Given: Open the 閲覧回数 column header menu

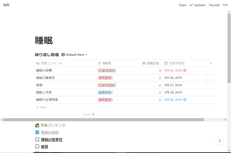Looking at the screenshot, I should [152, 63].
